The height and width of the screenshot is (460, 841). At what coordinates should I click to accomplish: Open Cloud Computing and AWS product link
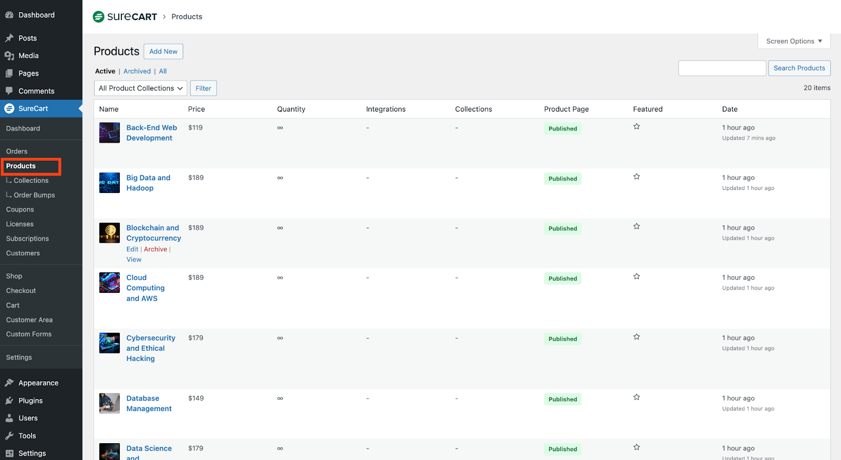(x=146, y=288)
